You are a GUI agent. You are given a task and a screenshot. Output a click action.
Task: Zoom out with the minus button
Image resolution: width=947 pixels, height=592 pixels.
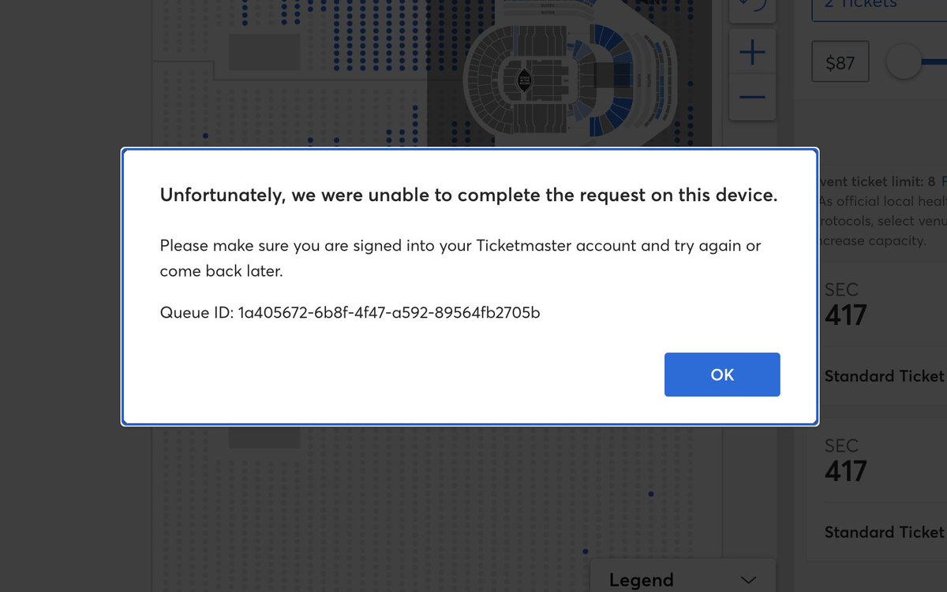752,98
